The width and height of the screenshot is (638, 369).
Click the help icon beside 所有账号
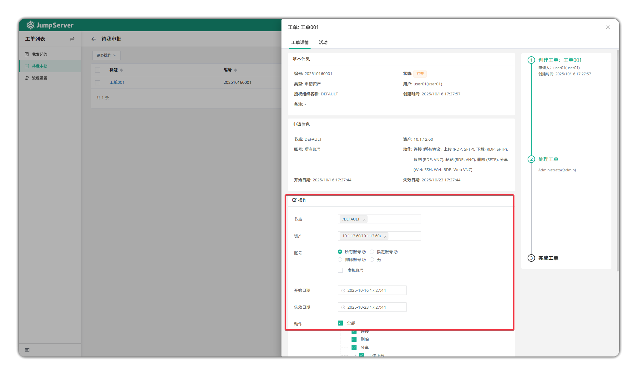tap(364, 252)
